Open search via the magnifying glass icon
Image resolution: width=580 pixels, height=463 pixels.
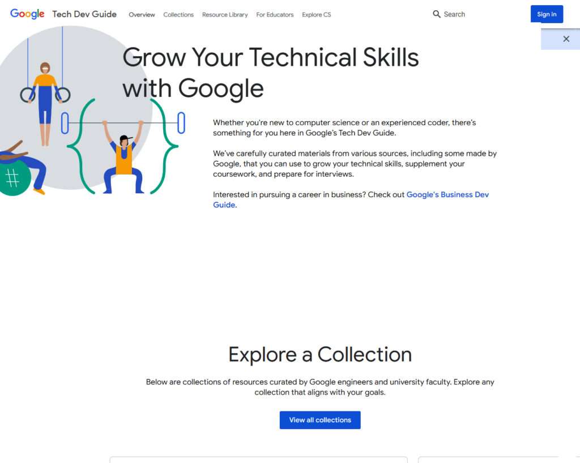pyautogui.click(x=436, y=14)
